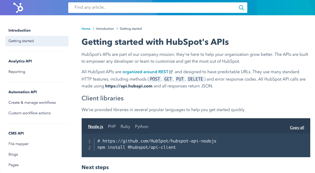Switch to the PHP code tab
315x173 pixels.
coord(112,127)
